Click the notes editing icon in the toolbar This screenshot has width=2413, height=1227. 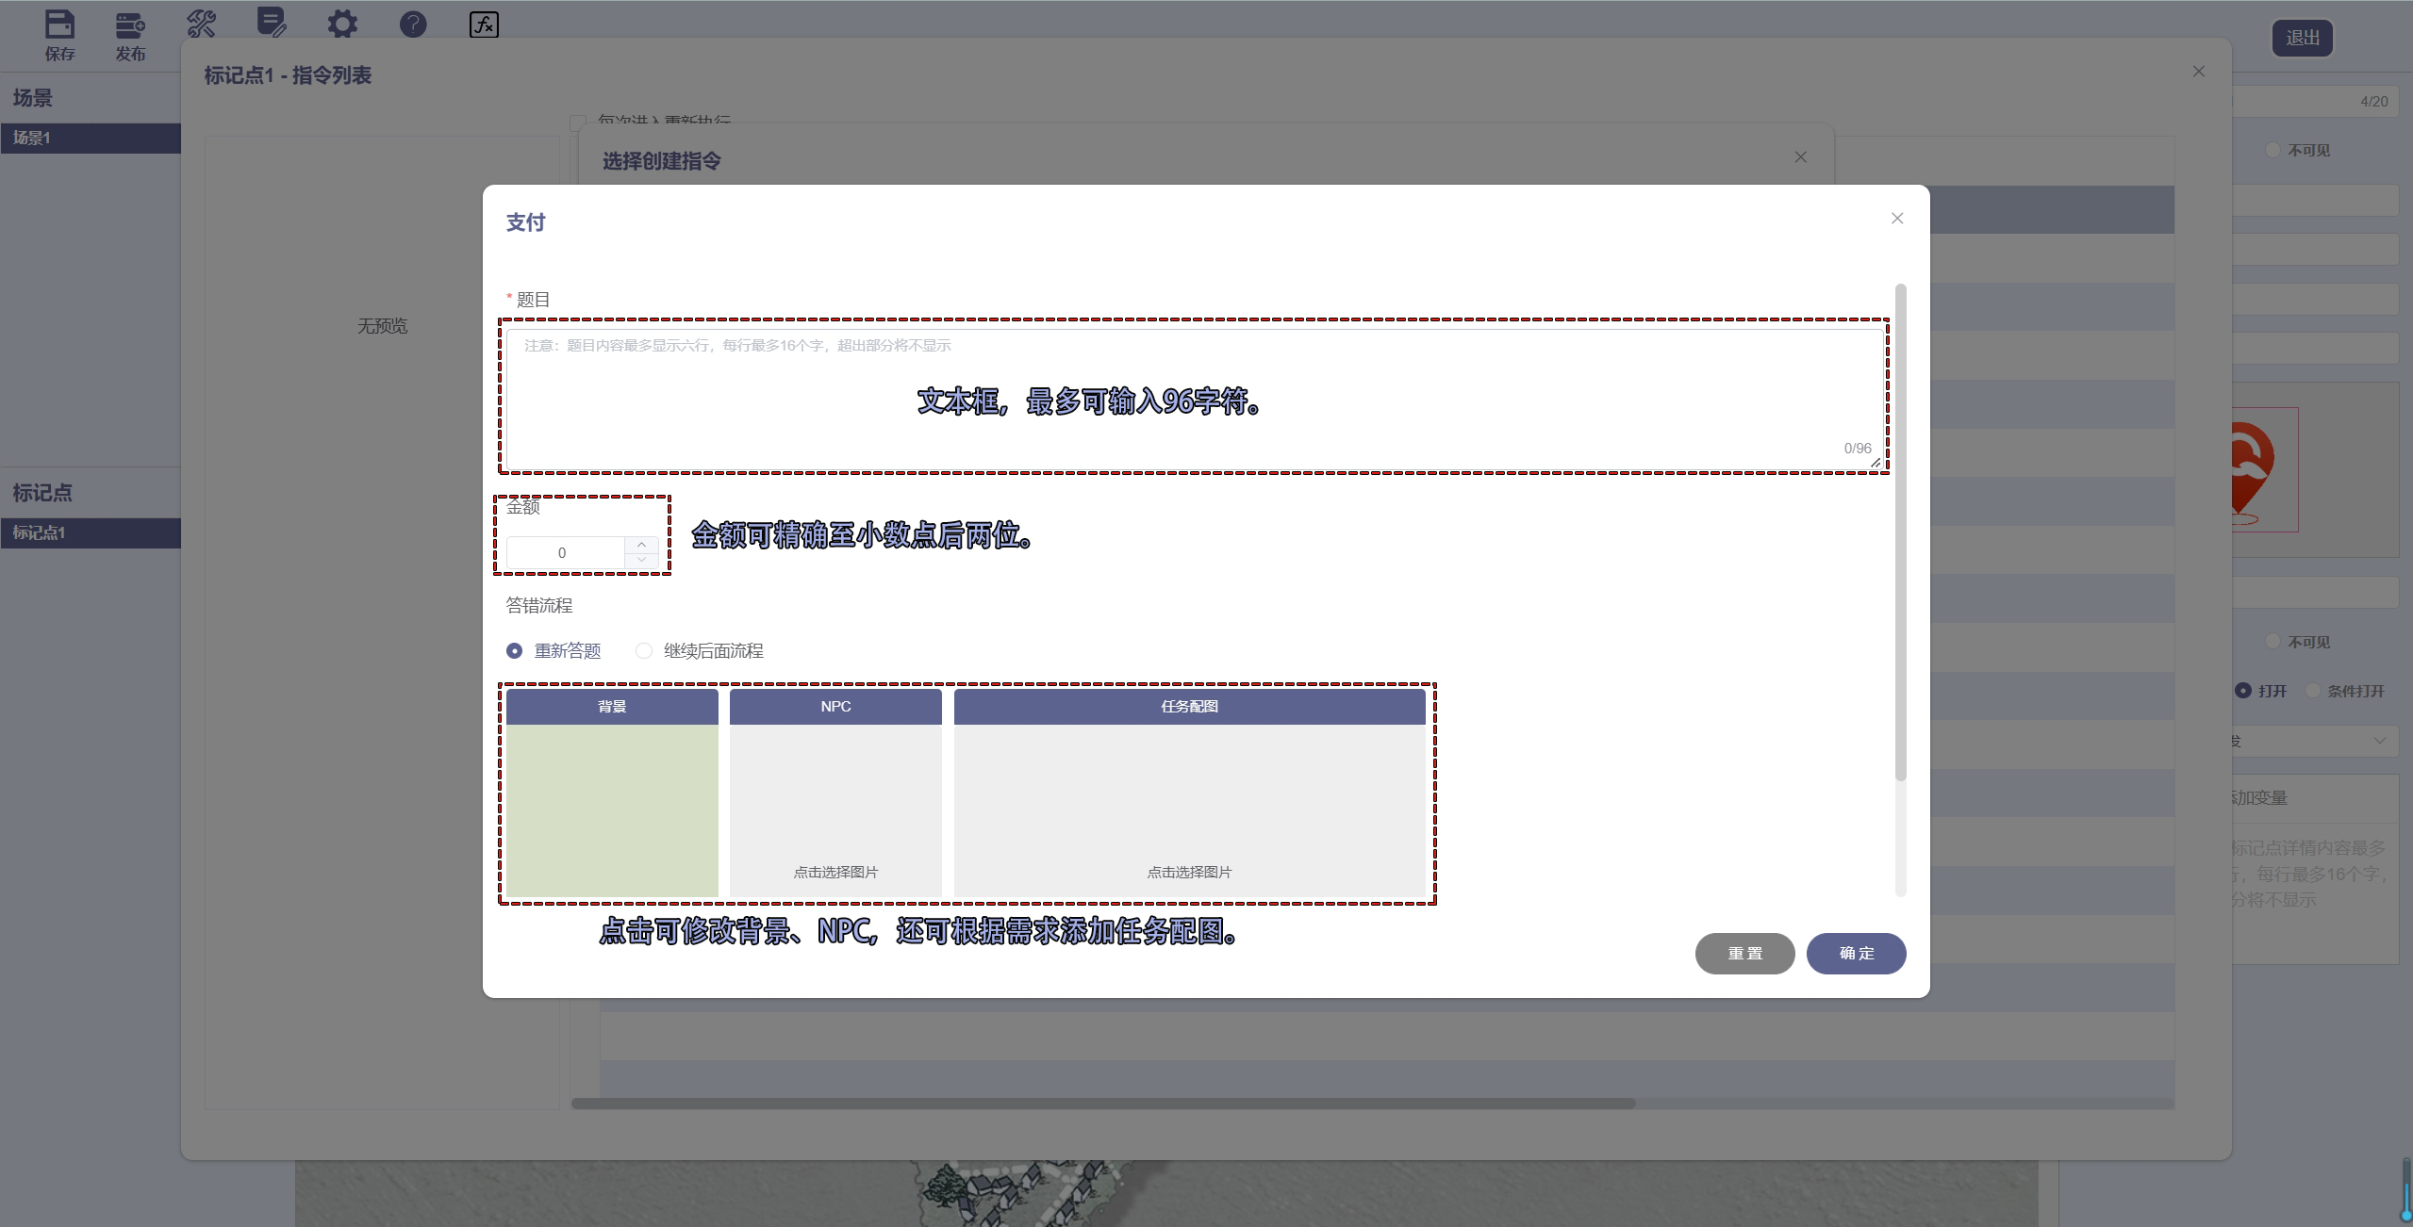pos(273,24)
